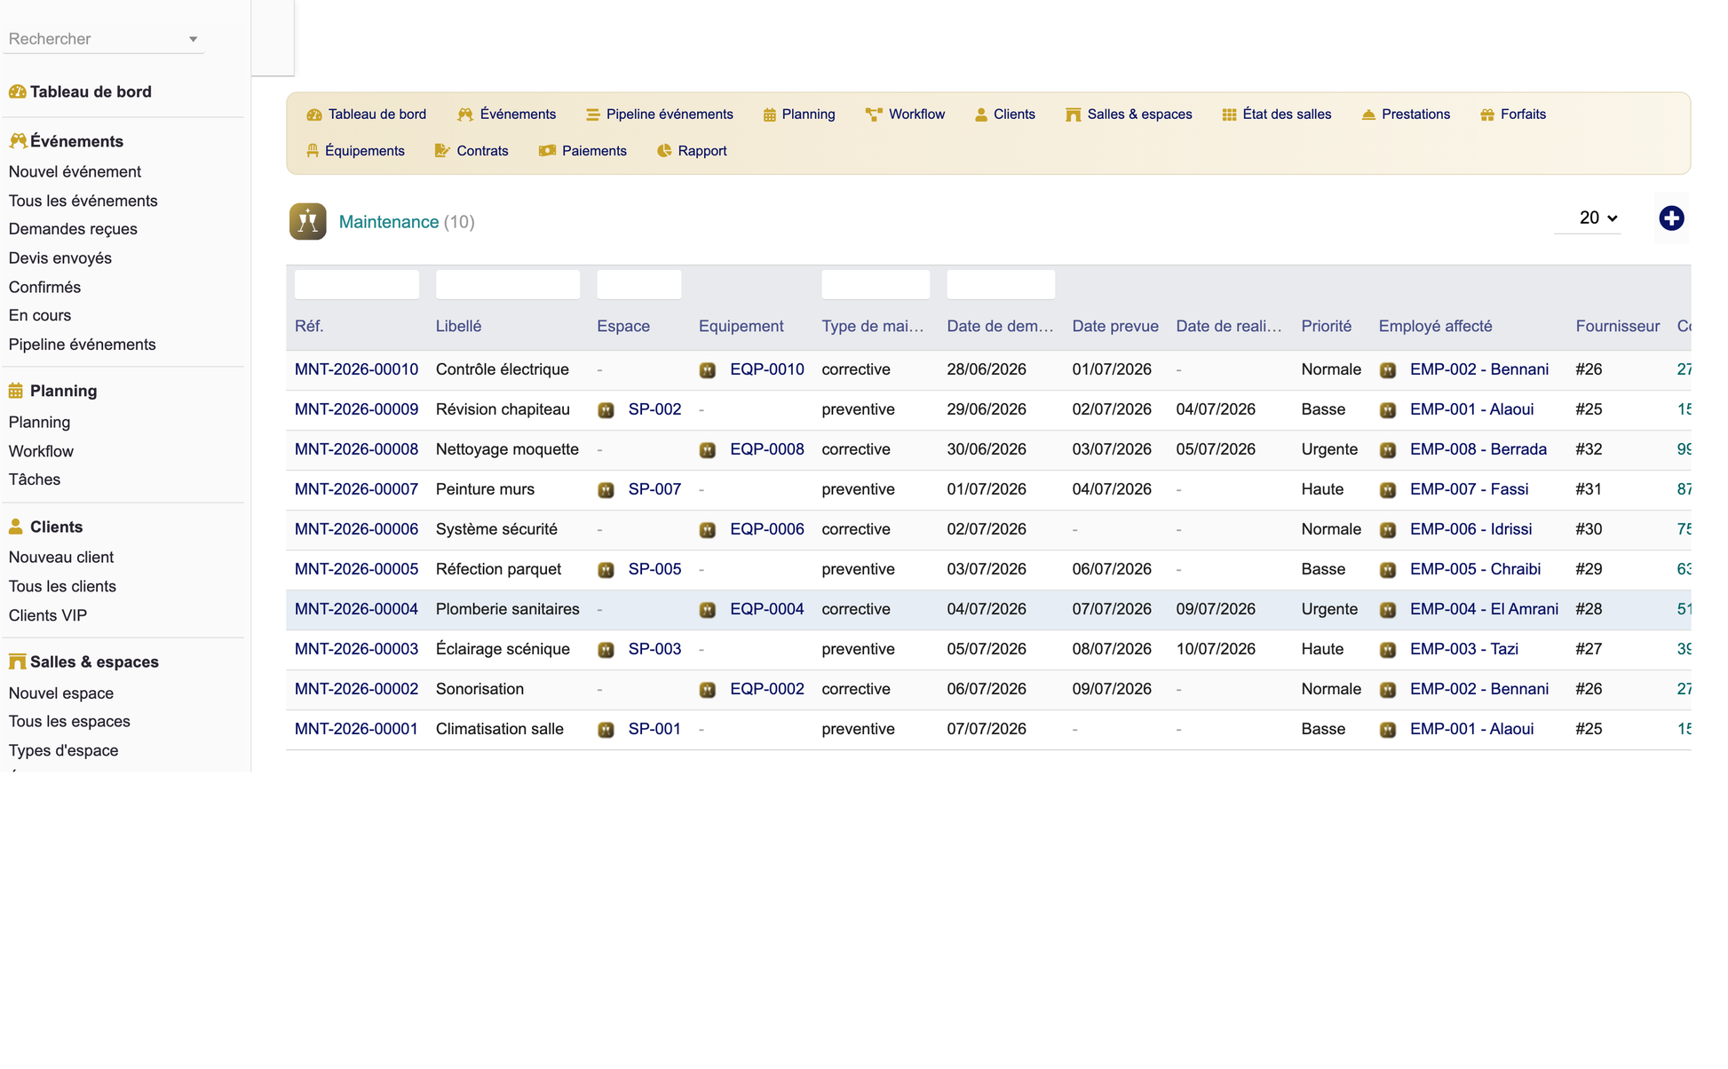The width and height of the screenshot is (1728, 1069).
Task: Click the Type de maintenance filter field
Action: [876, 285]
